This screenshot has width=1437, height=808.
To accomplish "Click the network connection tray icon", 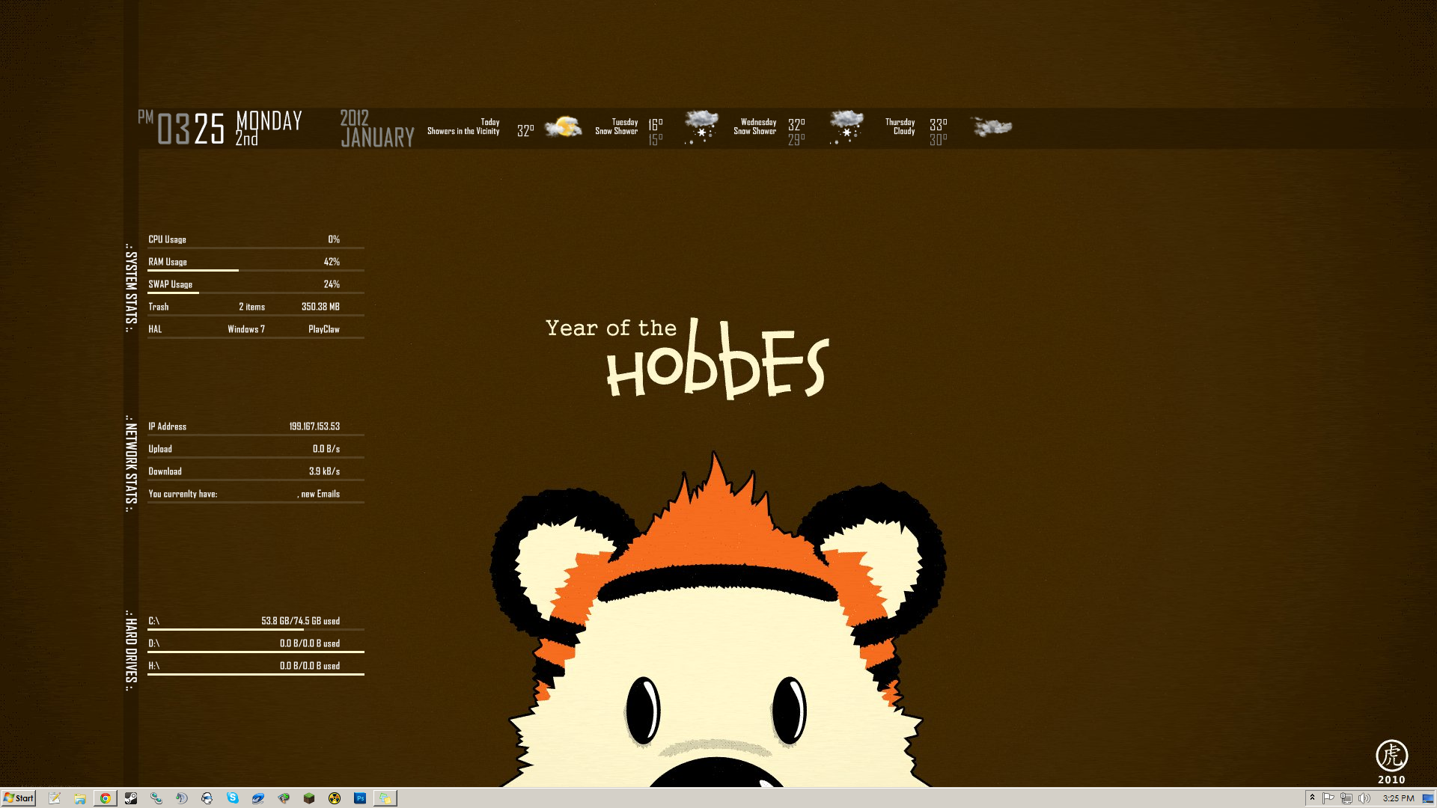I will coord(1346,798).
